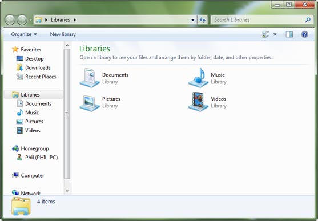Viewport: 318px width, 221px height.
Task: Open the address bar history dropdown
Action: (193, 20)
